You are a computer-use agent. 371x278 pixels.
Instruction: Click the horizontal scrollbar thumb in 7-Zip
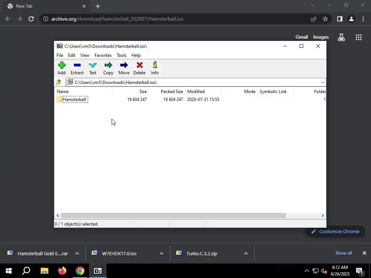click(x=173, y=216)
